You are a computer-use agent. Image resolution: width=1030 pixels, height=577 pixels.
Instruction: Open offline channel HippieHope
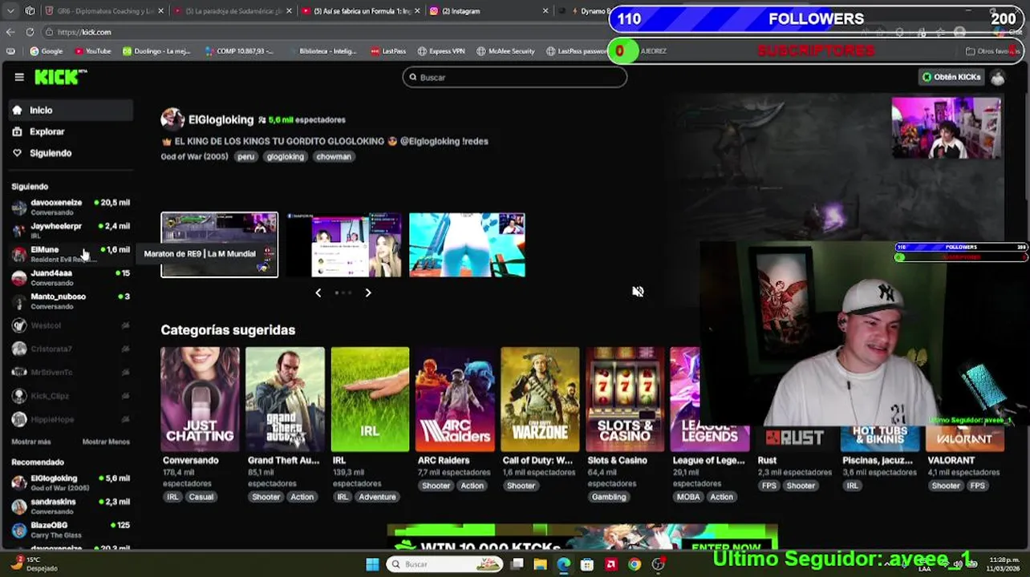click(x=71, y=419)
